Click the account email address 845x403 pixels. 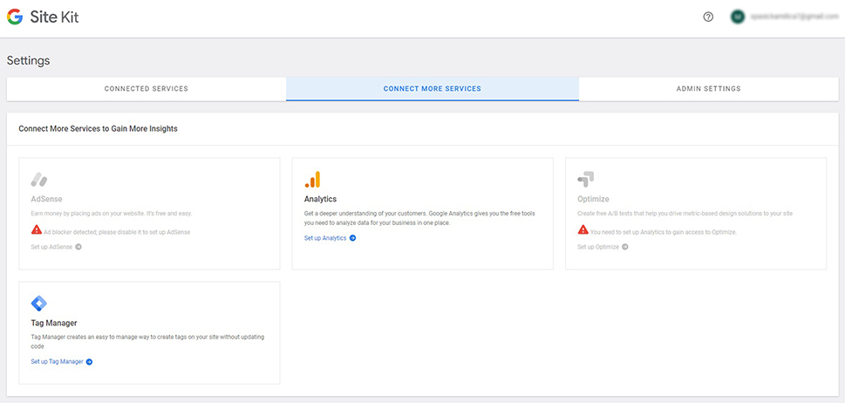(x=794, y=17)
